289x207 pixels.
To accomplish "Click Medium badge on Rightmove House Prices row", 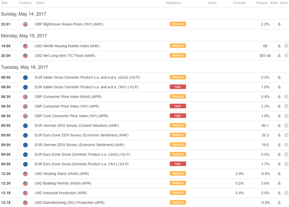I will coord(178,24).
